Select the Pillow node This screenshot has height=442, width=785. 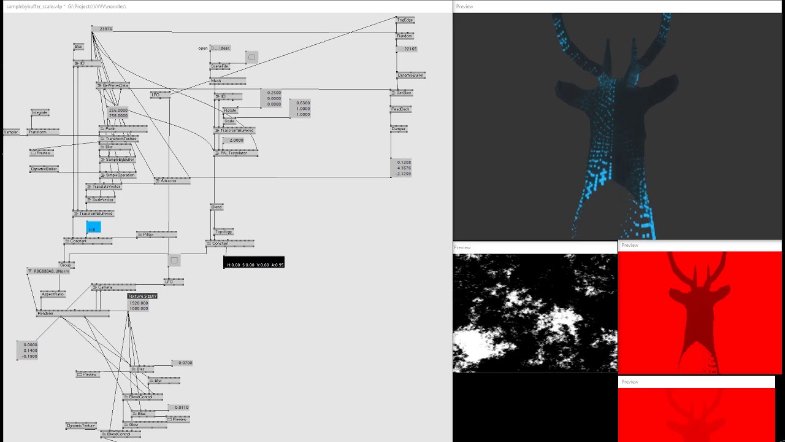pos(156,235)
